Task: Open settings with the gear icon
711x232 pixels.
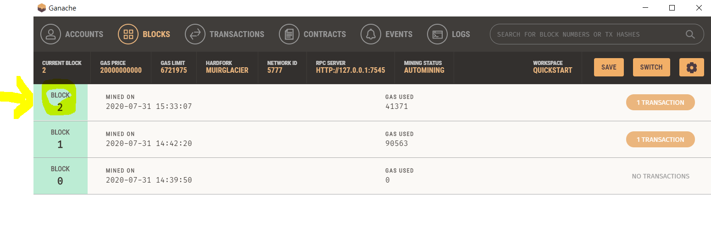Action: coord(692,67)
